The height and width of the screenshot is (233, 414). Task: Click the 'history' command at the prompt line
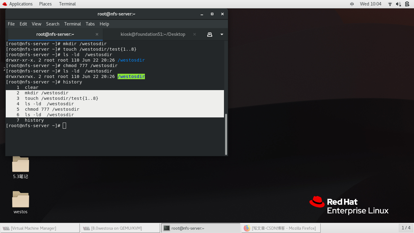coord(72,82)
